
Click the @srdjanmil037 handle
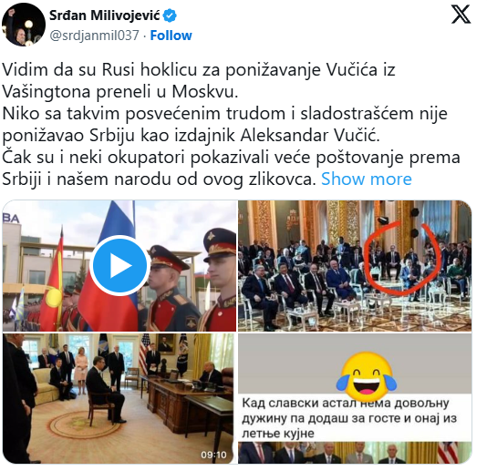coord(95,36)
